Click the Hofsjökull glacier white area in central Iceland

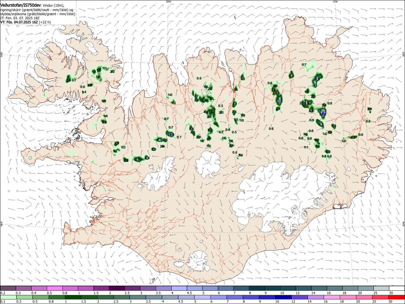(208, 164)
